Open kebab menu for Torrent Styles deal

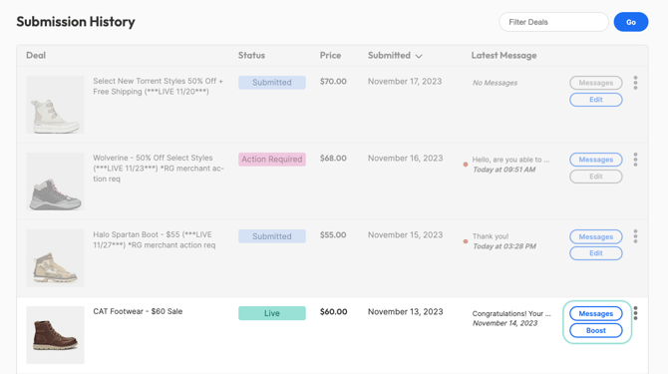pyautogui.click(x=635, y=83)
